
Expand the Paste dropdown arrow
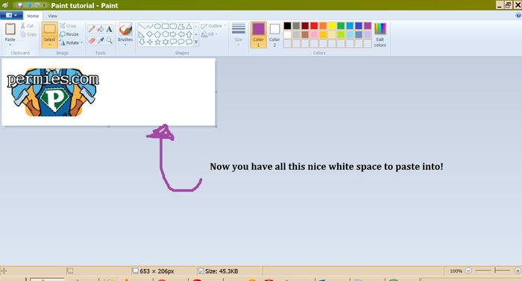[10, 45]
